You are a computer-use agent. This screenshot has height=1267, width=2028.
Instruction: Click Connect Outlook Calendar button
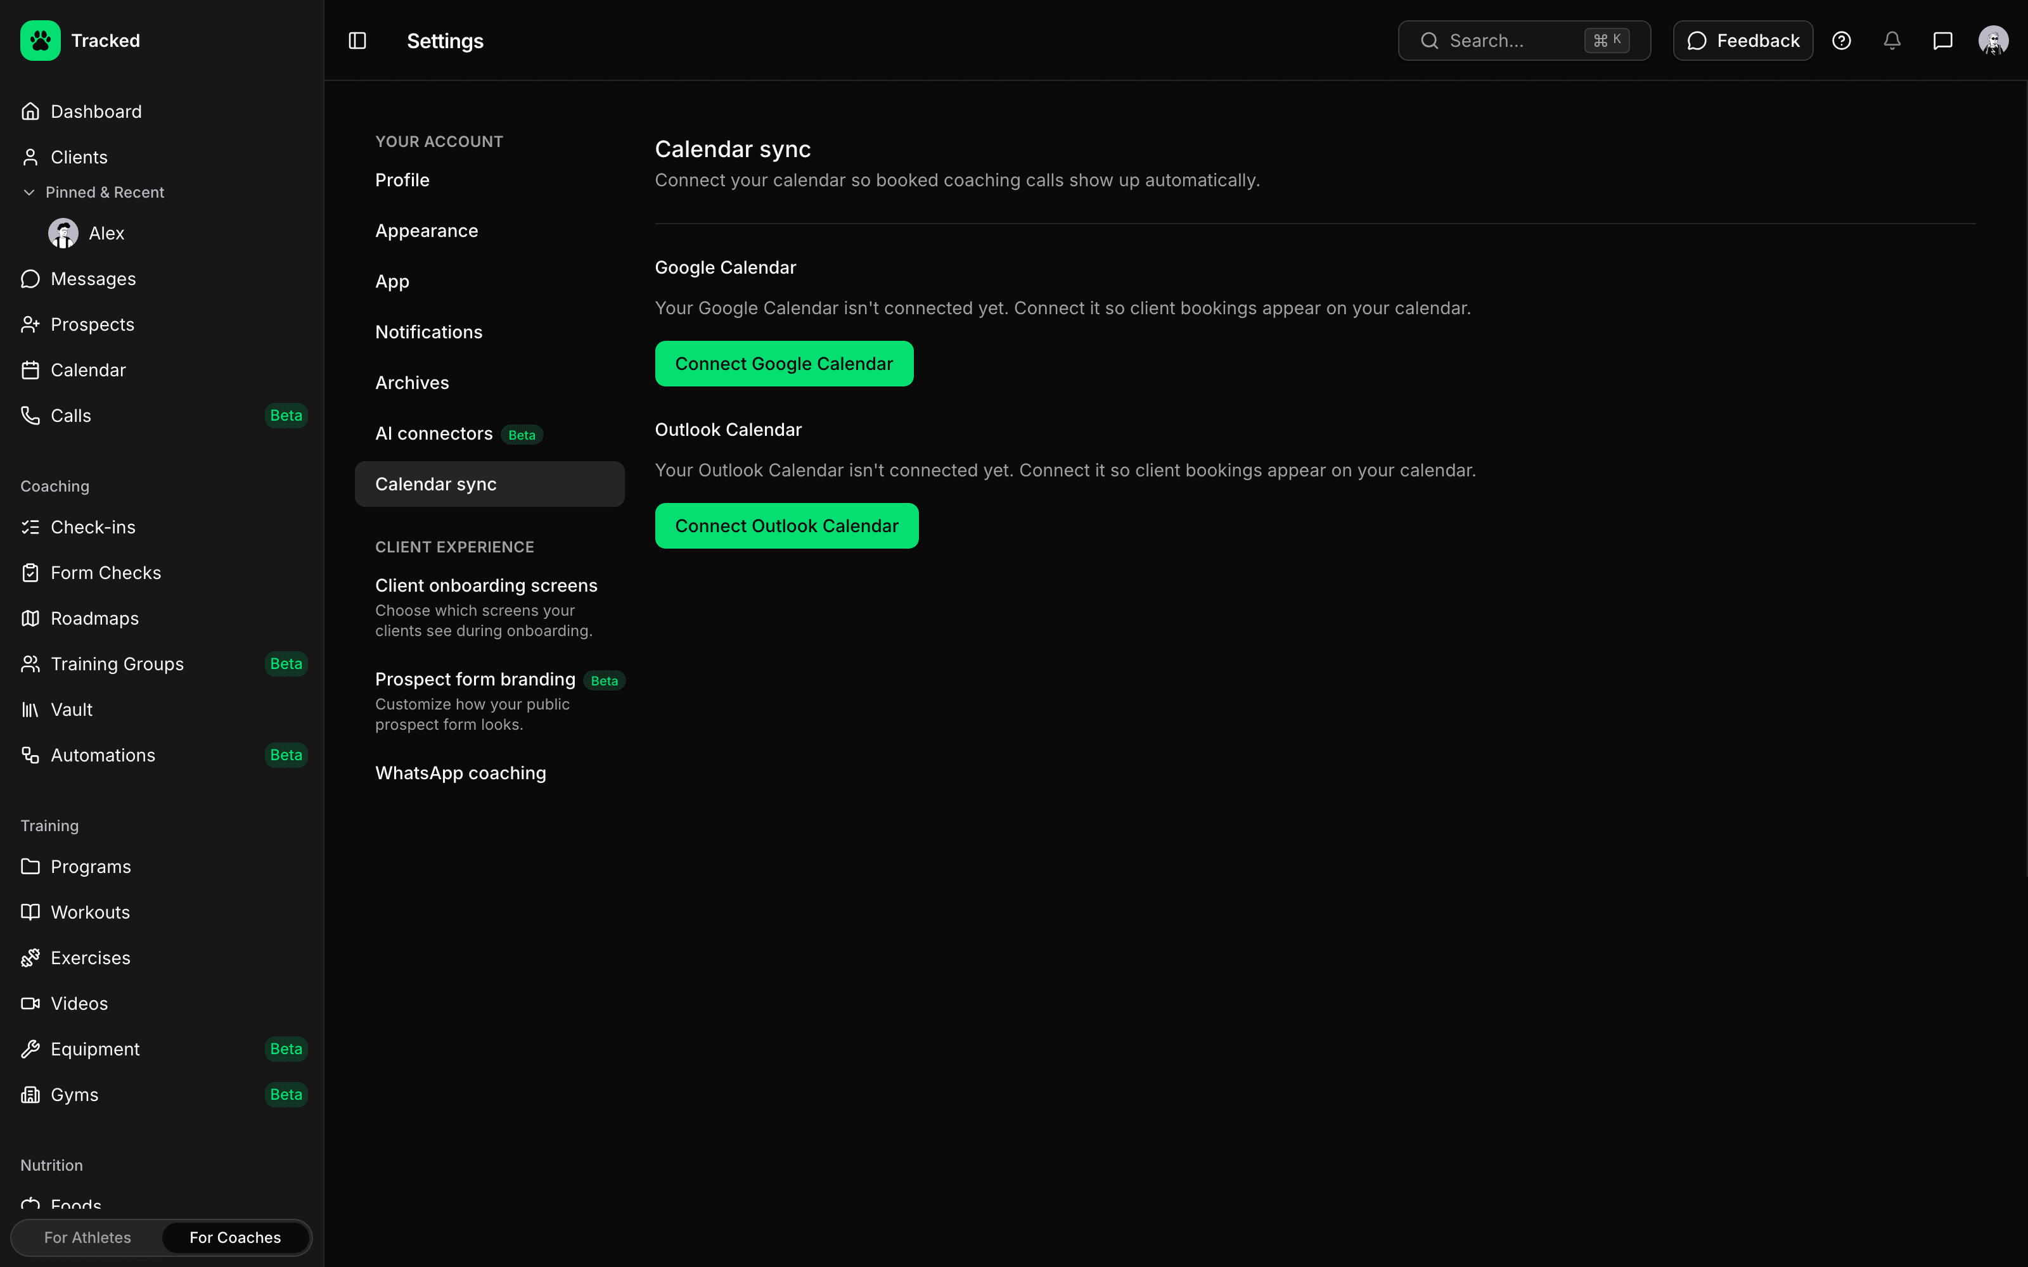tap(786, 526)
